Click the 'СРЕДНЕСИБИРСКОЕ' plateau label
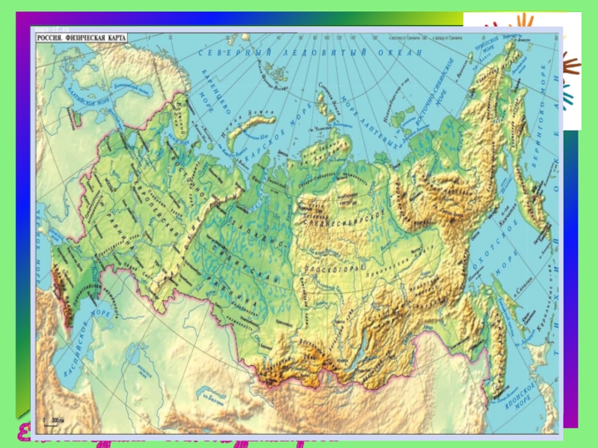 click(343, 219)
